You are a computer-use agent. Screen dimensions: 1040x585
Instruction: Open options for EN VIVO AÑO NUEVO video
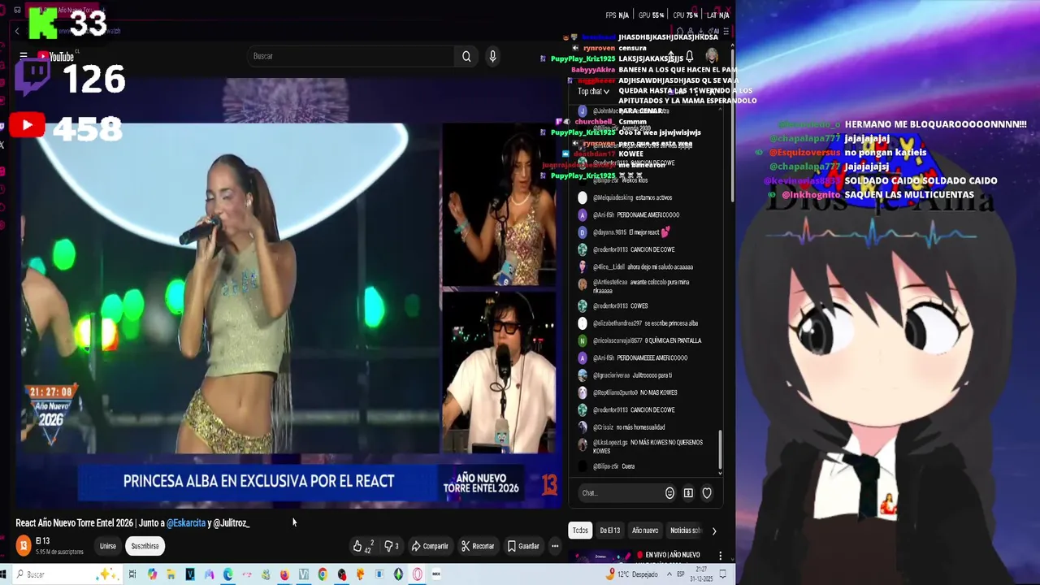pos(720,557)
